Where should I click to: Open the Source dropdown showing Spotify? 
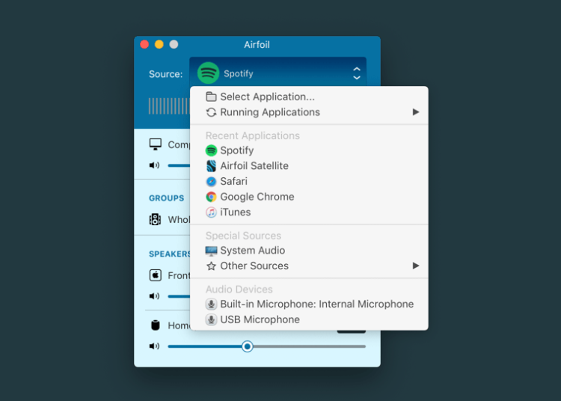click(278, 73)
